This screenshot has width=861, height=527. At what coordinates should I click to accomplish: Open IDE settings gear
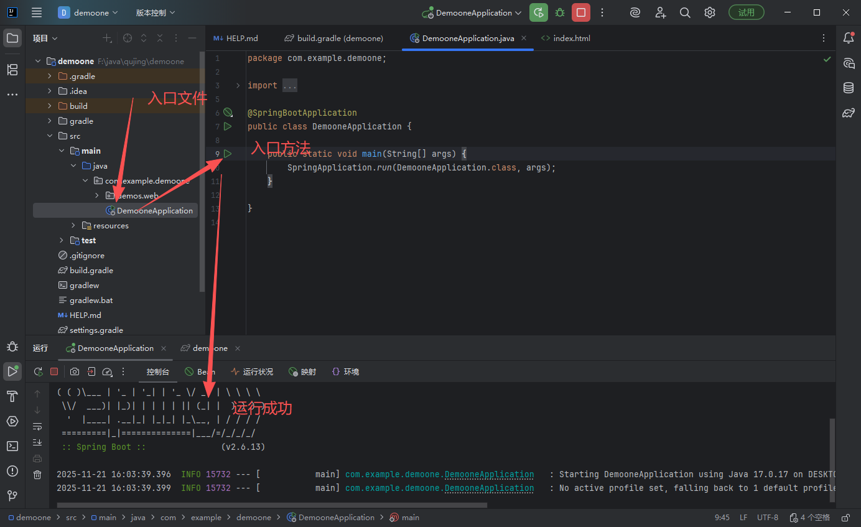pos(710,12)
